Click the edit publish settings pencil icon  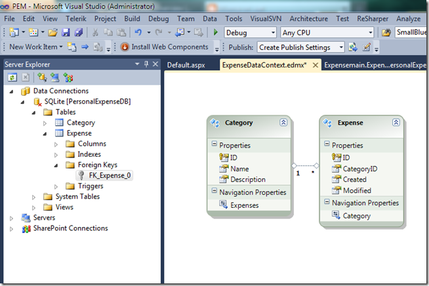[366, 47]
